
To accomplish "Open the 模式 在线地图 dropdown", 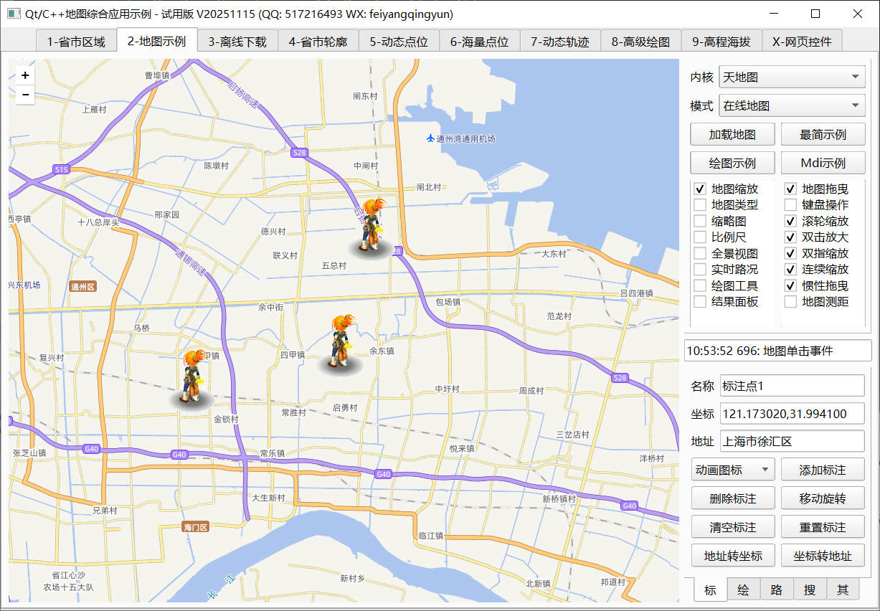I will (792, 105).
